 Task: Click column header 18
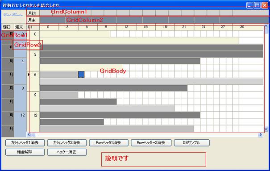tap(165, 27)
